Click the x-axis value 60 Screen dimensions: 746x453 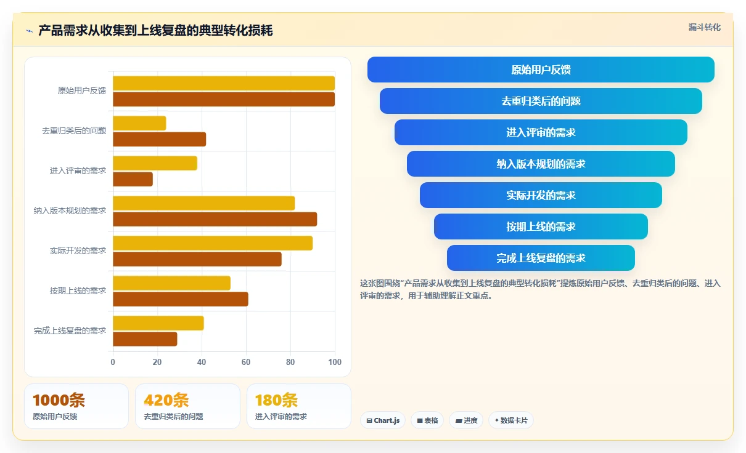(246, 362)
